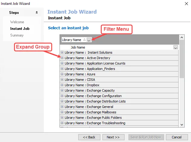Select row 'Library Name : Instant Solutions'
Viewport: 191px width, 142px height.
click(x=119, y=52)
